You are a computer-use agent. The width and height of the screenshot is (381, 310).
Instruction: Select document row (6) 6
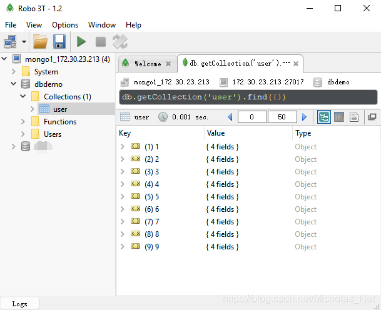tap(248, 209)
